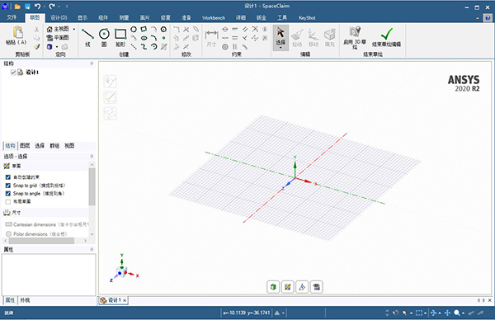Click the green checkmark End Sketch Editing
495x320 pixels.
point(386,34)
